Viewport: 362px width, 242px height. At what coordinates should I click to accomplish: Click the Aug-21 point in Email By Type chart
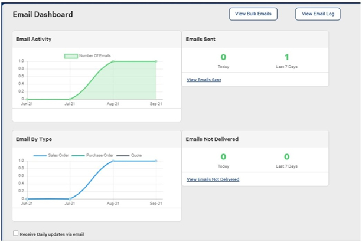[x=113, y=161]
